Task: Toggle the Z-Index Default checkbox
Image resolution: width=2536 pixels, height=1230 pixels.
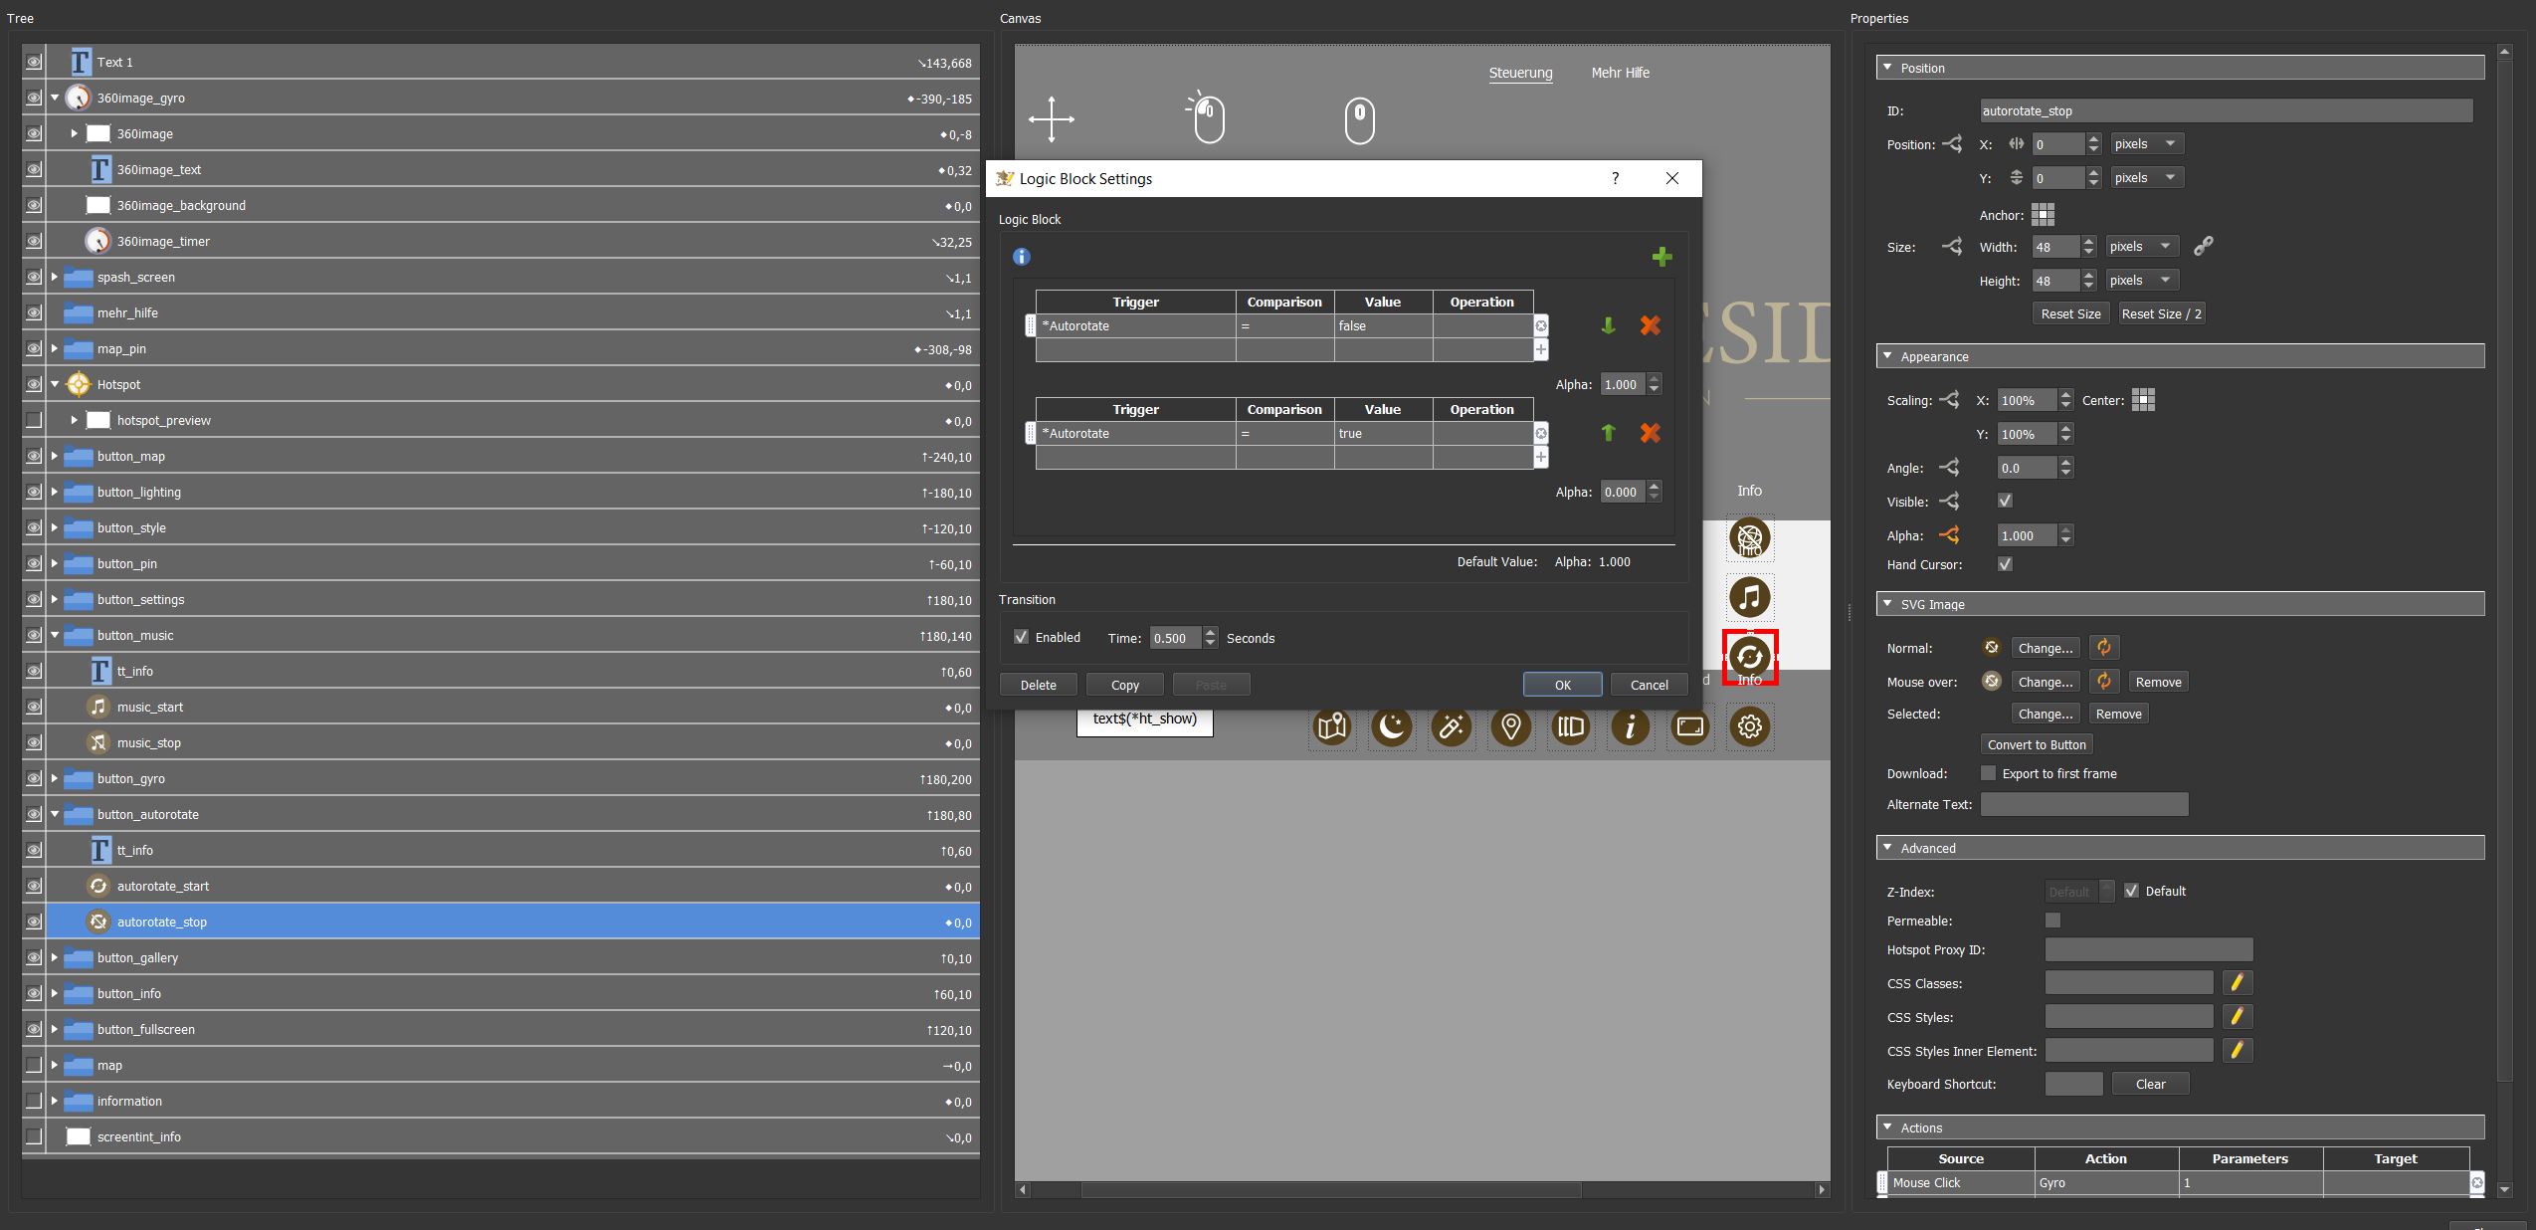Action: (2131, 891)
